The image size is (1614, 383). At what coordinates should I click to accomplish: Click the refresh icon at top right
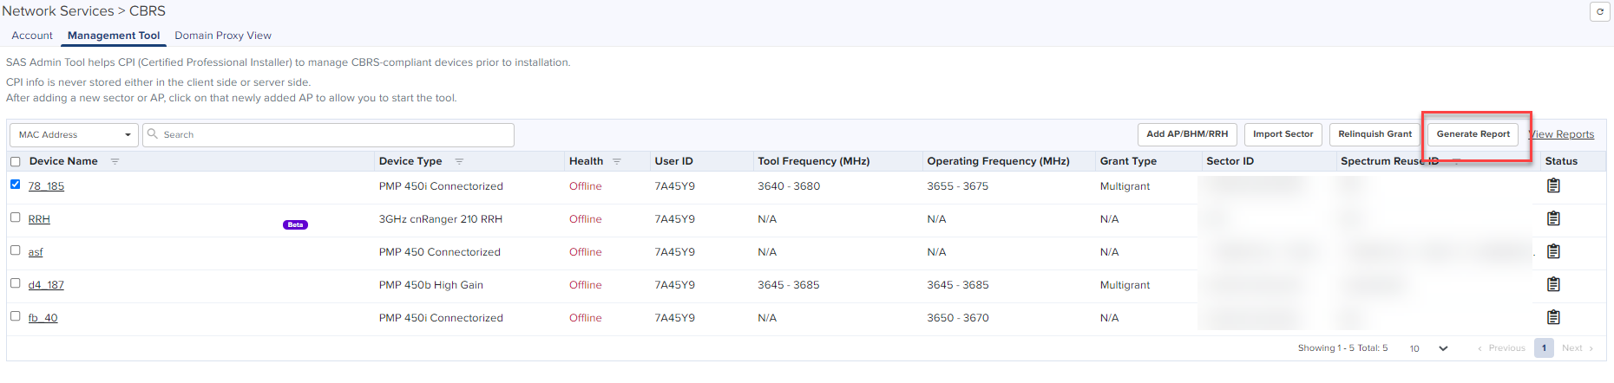click(1600, 12)
